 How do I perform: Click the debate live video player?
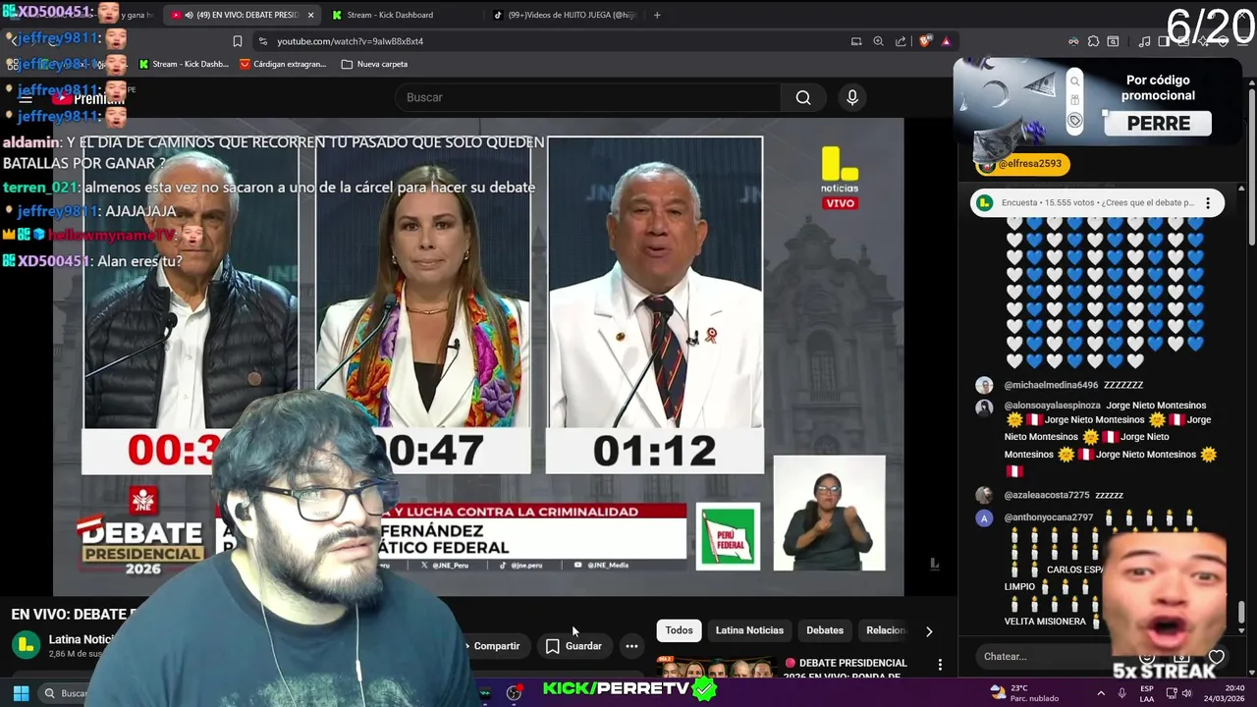click(x=478, y=355)
